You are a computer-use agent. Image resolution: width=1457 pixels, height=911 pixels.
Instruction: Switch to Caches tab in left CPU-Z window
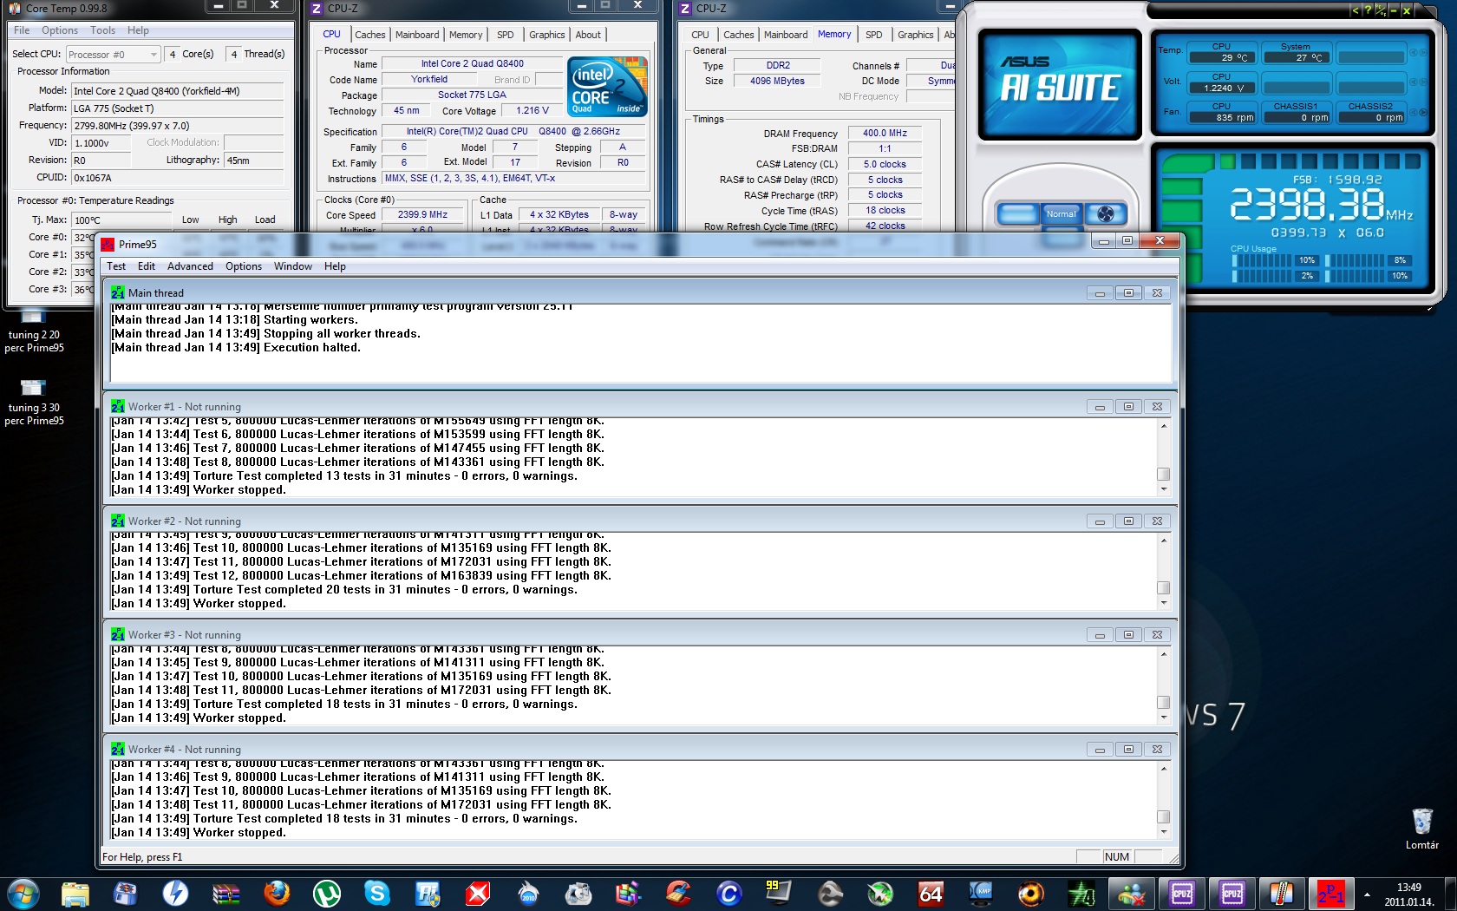coord(370,35)
